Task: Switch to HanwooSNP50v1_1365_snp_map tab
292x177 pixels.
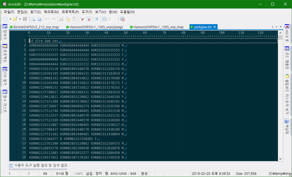Action: coord(157,27)
